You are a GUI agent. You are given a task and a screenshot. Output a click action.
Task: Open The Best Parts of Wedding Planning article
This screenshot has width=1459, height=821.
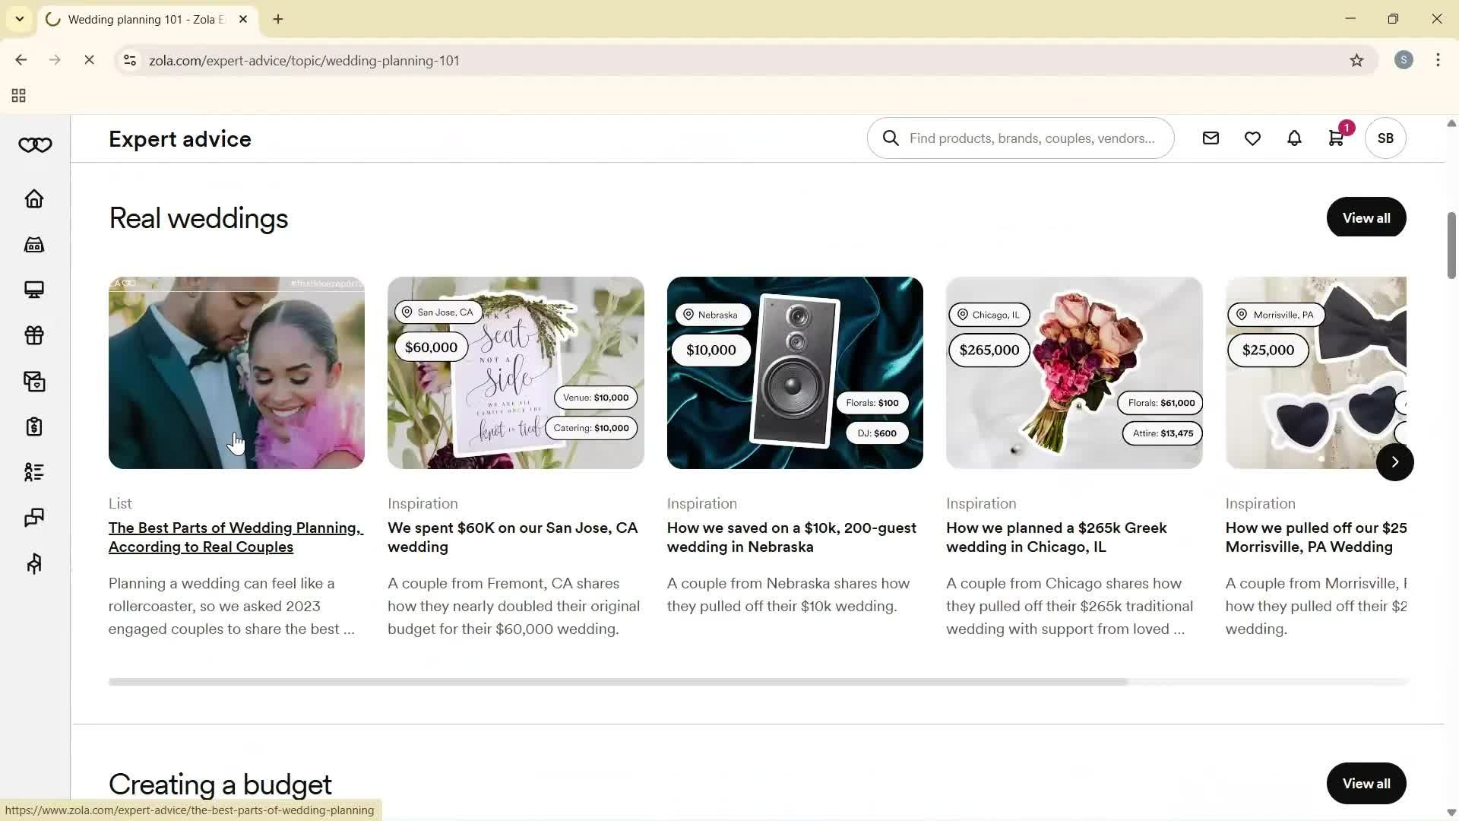(x=236, y=537)
